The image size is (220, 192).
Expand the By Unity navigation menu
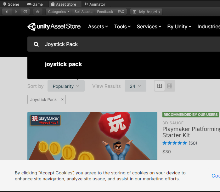point(179,26)
